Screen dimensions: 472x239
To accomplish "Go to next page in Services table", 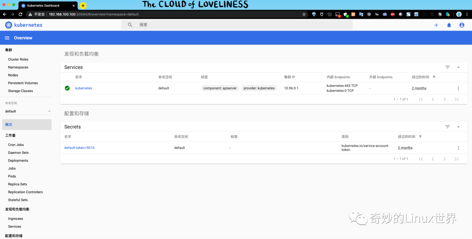I will 444,99.
